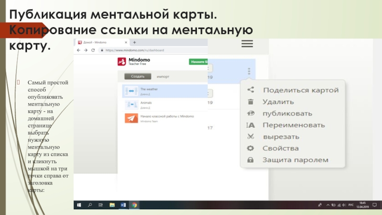382x215 pixels.
Task: Click the padlock icon beside Защита паролем
Action: pyautogui.click(x=250, y=160)
